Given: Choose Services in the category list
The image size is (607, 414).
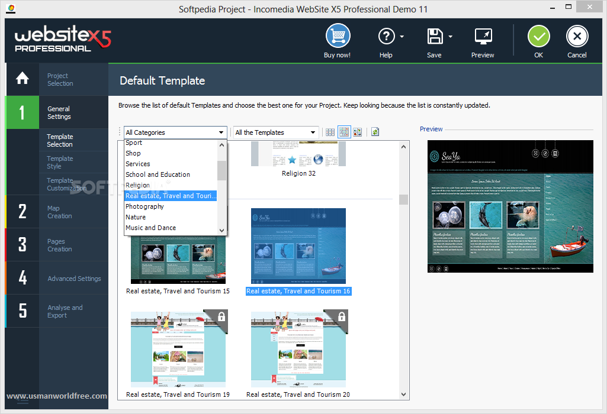Looking at the screenshot, I should pos(171,164).
